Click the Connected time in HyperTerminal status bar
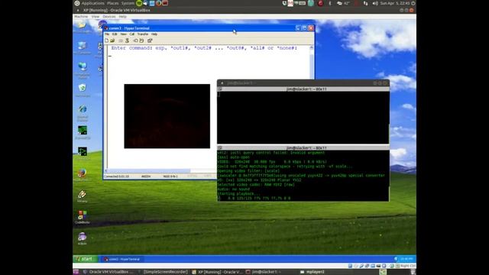This screenshot has height=275, width=489. [x=116, y=176]
